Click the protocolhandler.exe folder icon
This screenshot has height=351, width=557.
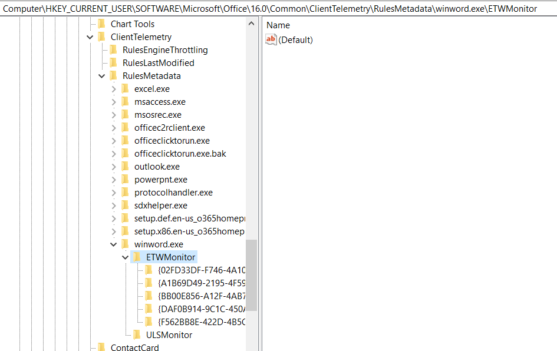[125, 193]
